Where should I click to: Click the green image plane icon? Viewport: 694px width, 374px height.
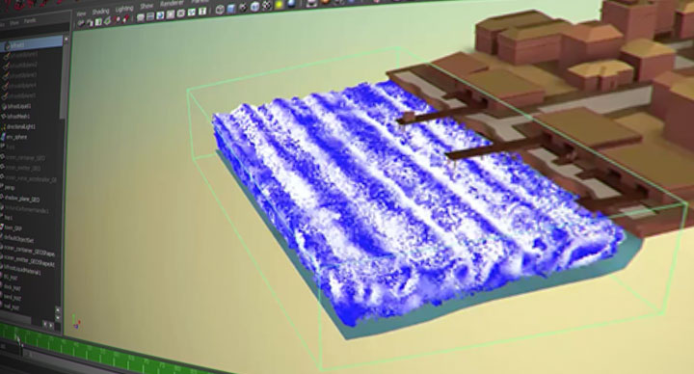coord(108,21)
